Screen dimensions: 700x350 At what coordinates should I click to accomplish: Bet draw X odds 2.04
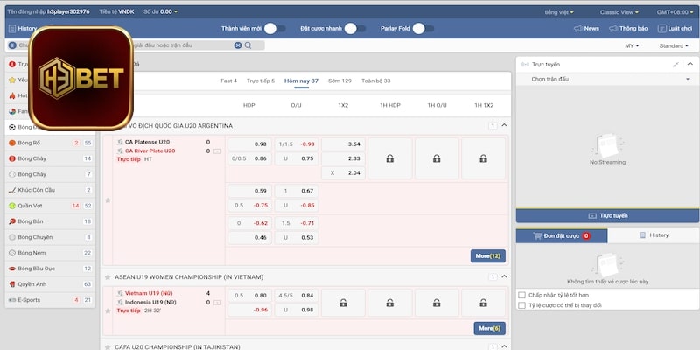click(343, 172)
